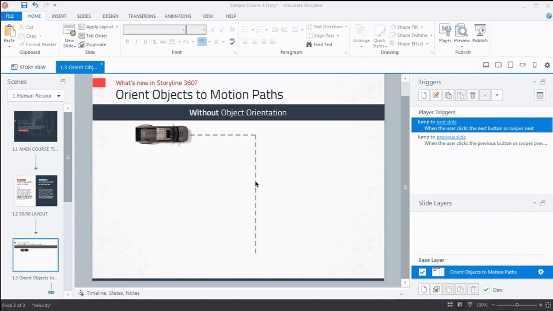Toggle base layer visibility checkbox
Viewport: 553px width, 311px height.
[x=422, y=272]
